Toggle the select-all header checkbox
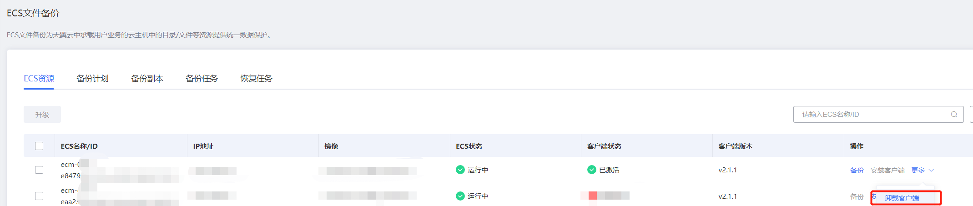Screen dimensions: 973x206 pyautogui.click(x=39, y=146)
